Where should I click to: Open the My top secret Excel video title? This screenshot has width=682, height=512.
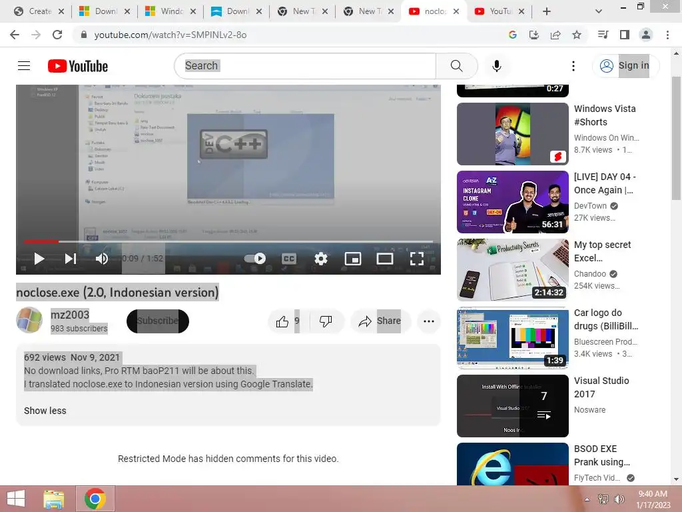coord(602,251)
